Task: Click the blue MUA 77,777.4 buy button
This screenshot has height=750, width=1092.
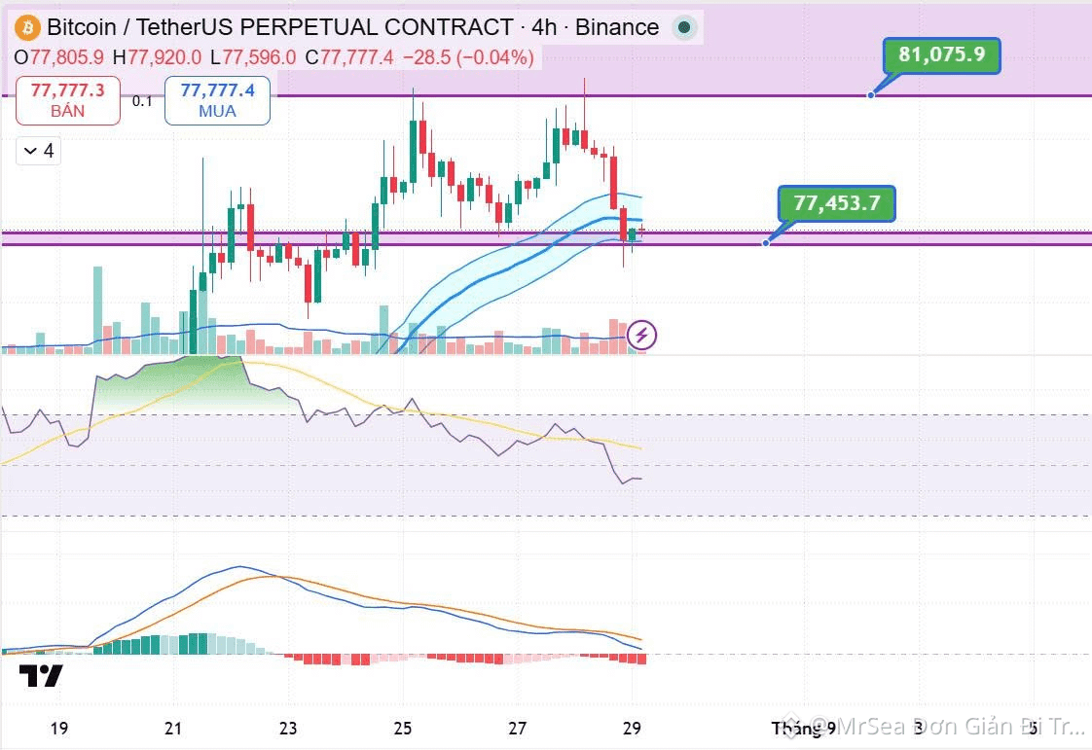Action: (217, 100)
